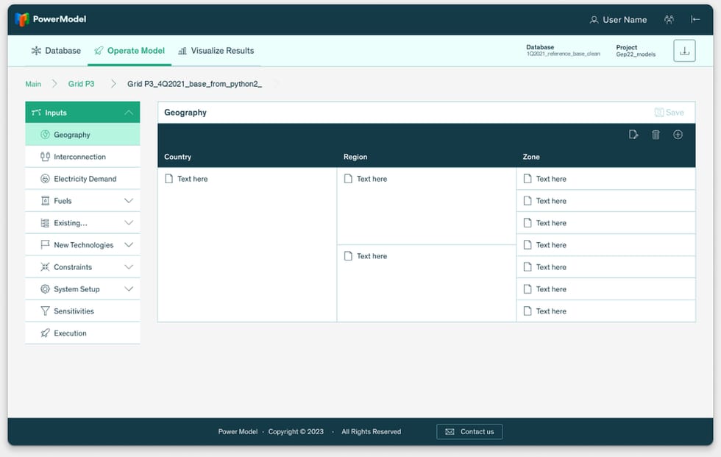This screenshot has height=457, width=721.
Task: Click the System Setup gear icon
Action: point(45,289)
